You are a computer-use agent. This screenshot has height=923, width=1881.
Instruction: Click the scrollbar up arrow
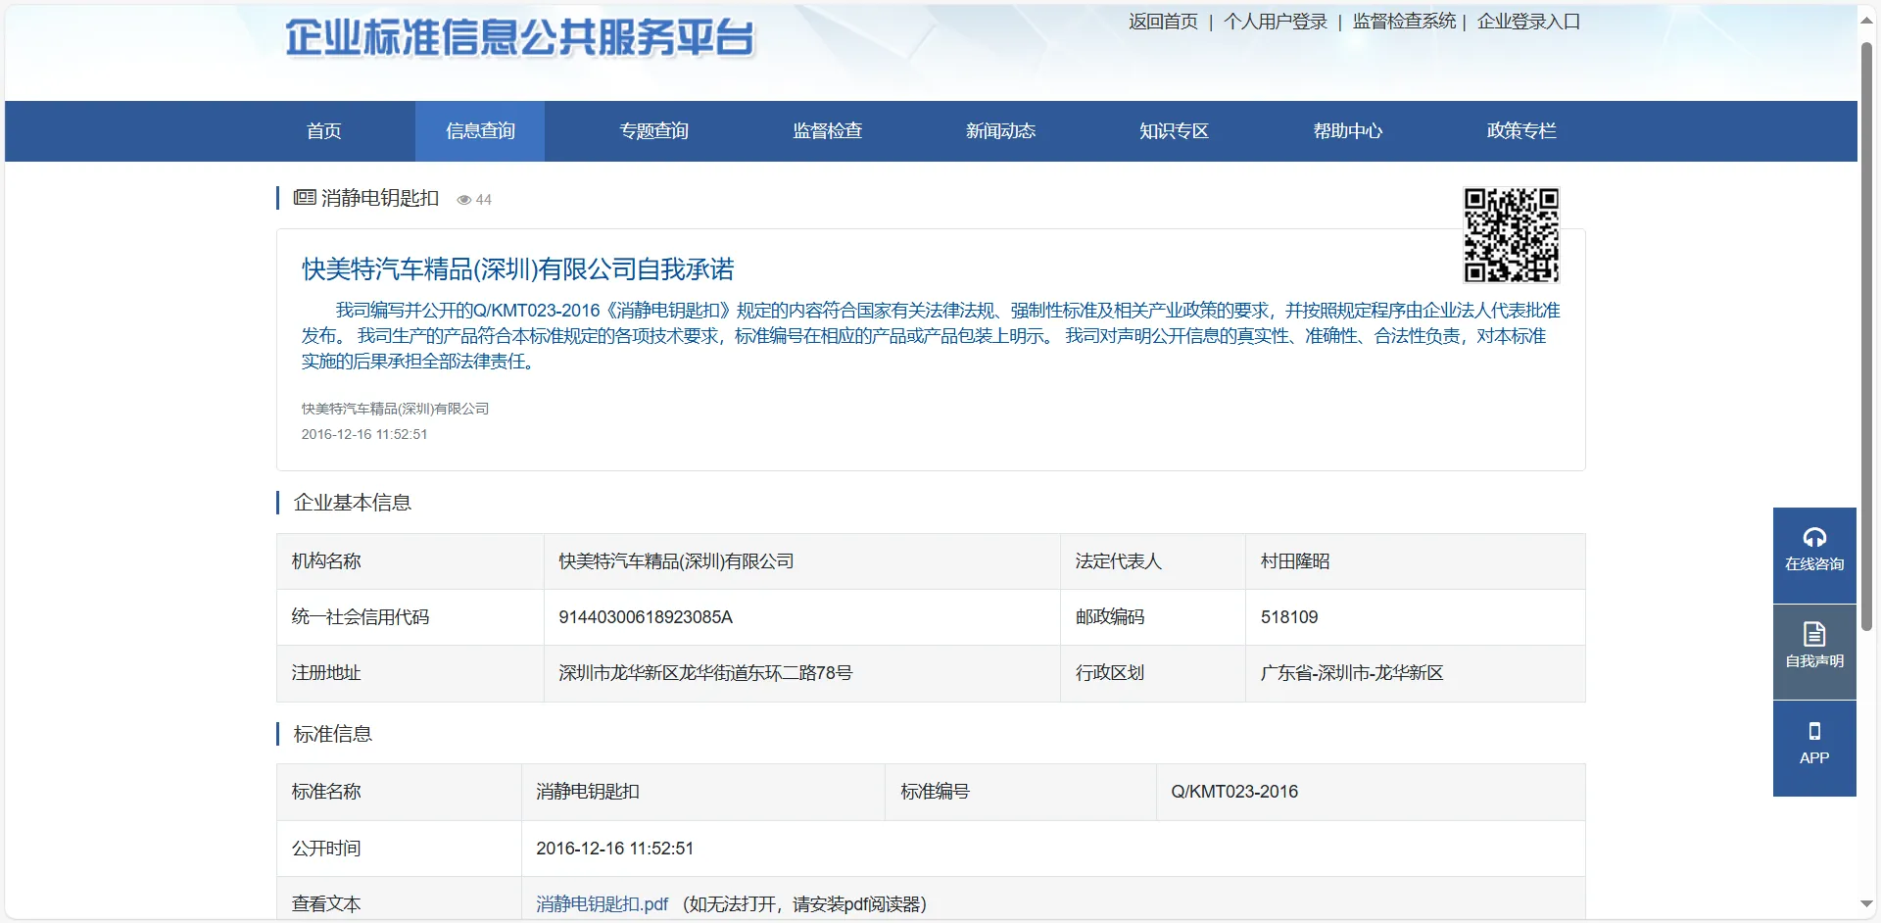click(x=1866, y=20)
